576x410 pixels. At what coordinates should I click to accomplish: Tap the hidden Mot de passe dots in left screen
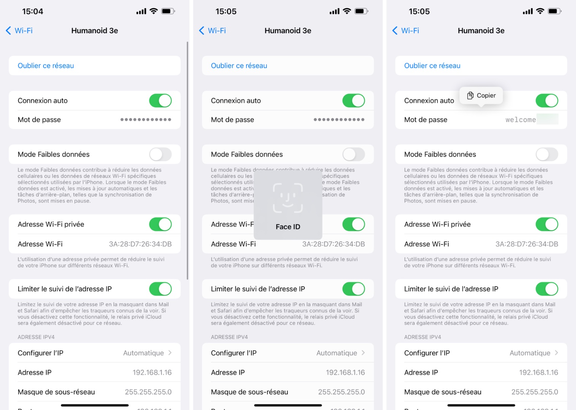click(x=146, y=120)
